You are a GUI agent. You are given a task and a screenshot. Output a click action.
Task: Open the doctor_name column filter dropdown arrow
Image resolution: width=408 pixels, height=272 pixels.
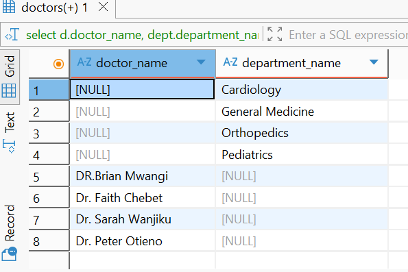pos(201,62)
